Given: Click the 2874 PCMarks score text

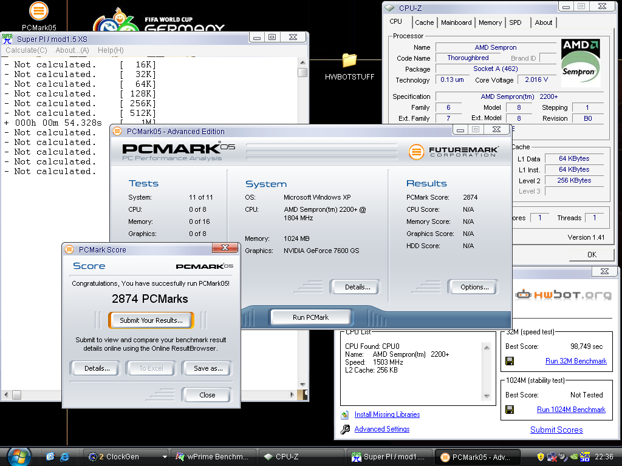Looking at the screenshot, I should pyautogui.click(x=150, y=299).
